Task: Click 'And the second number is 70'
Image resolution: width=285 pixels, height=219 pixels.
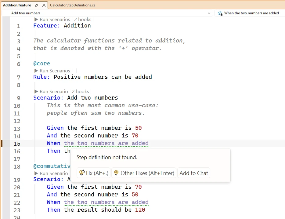Action: coord(92,136)
